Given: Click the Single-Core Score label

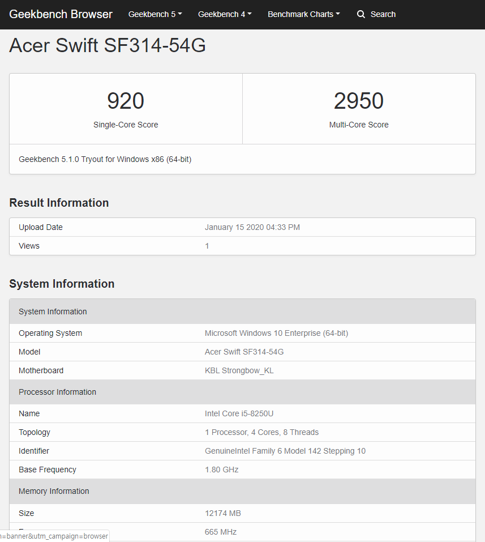Looking at the screenshot, I should 126,125.
